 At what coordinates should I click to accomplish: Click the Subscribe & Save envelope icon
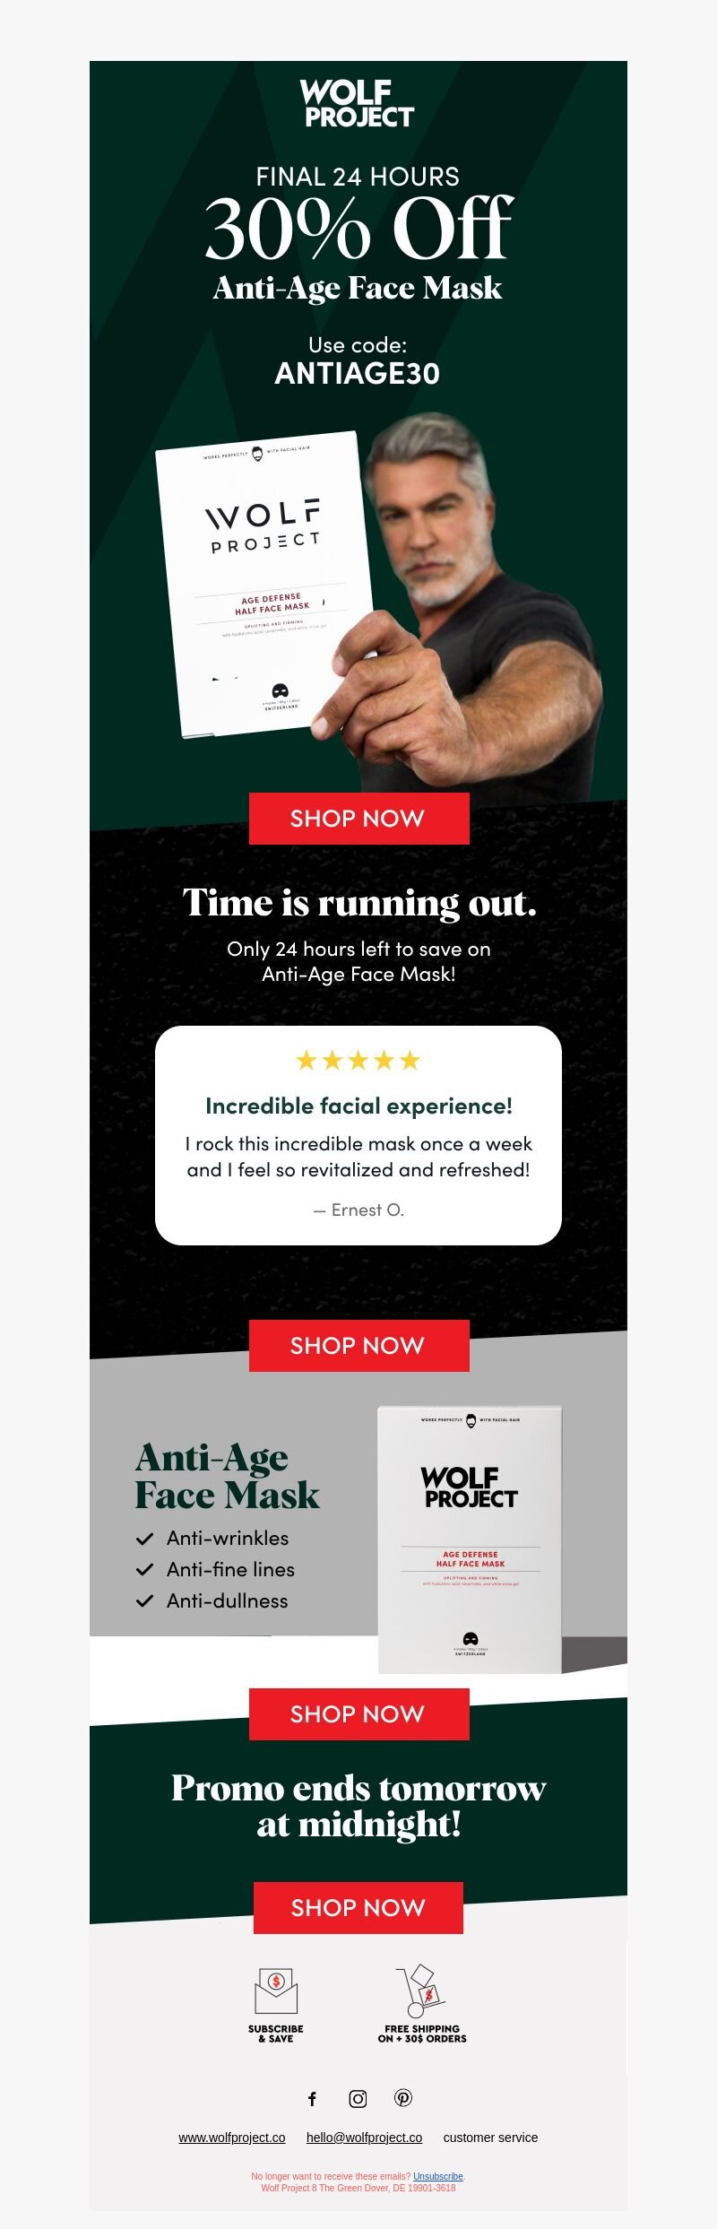276,1991
